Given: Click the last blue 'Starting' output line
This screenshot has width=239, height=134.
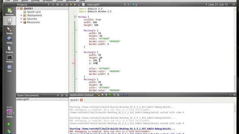Looking at the screenshot, I should 122,129.
